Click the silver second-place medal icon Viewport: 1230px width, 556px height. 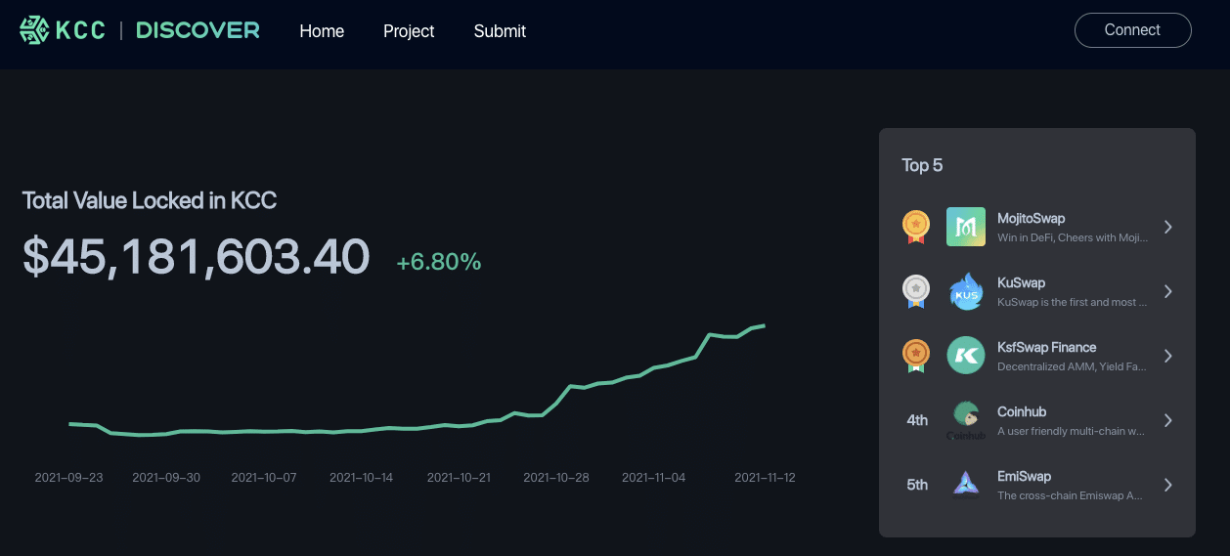click(916, 291)
